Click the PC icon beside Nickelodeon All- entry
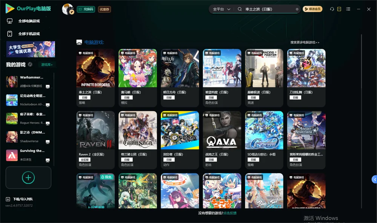 (x=48, y=105)
